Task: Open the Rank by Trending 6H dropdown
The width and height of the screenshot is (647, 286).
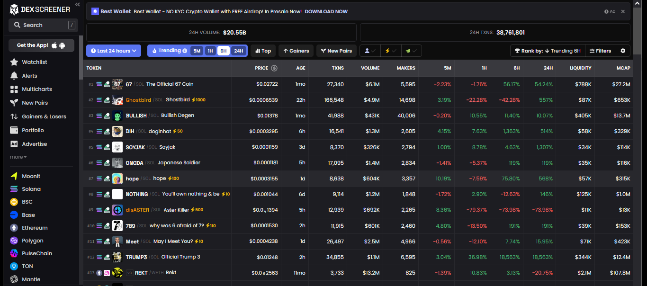Action: pos(547,51)
